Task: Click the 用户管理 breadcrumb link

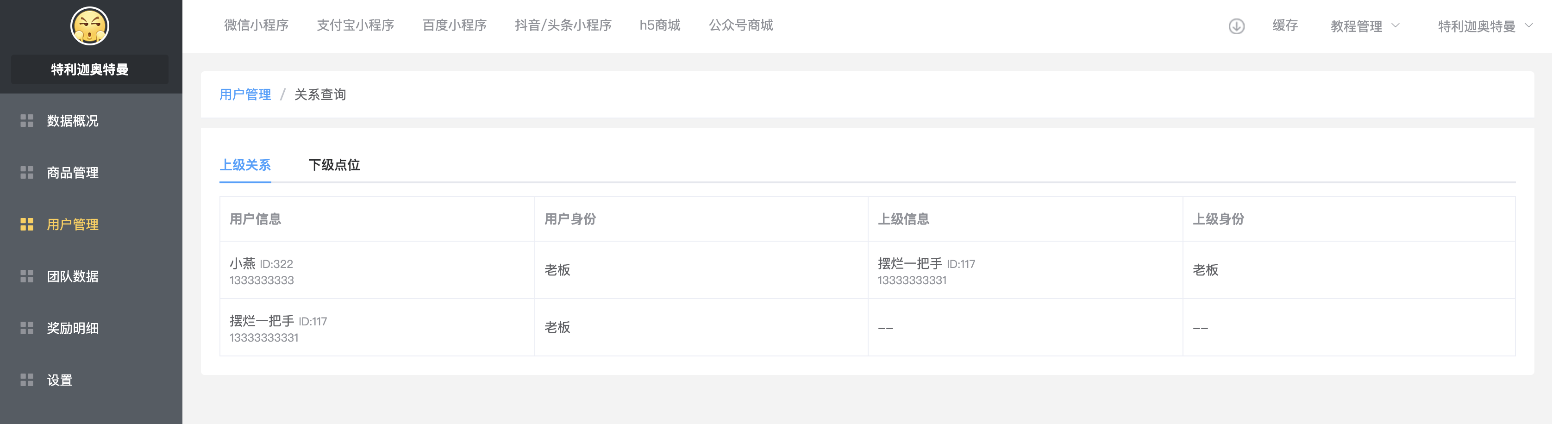Action: pos(245,94)
